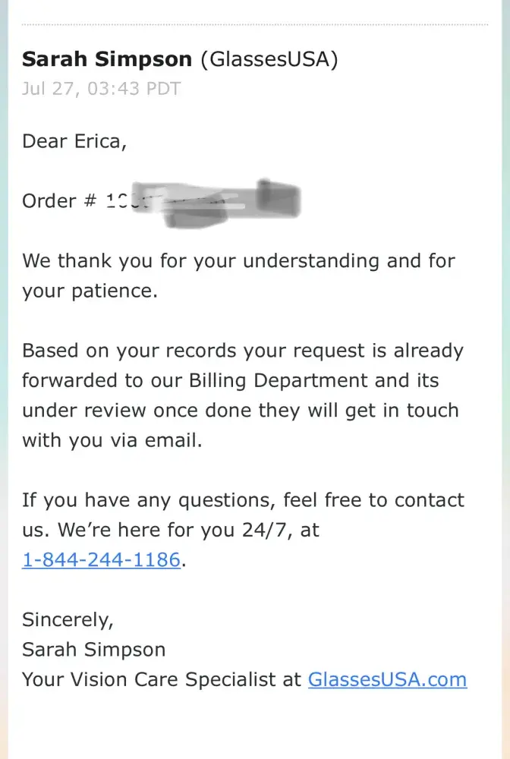
Task: Click the 'Sincerely,' closing line
Action: click(x=68, y=619)
